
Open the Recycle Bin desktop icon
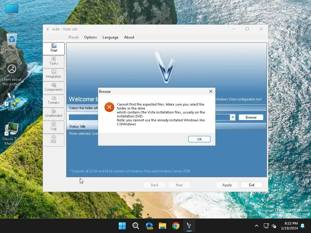pyautogui.click(x=12, y=42)
